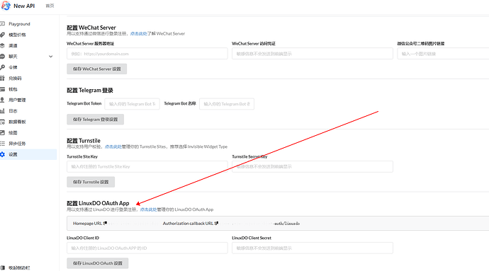Image resolution: width=489 pixels, height=271 pixels.
Task: Open the key icon for tokens
Action: (3, 67)
